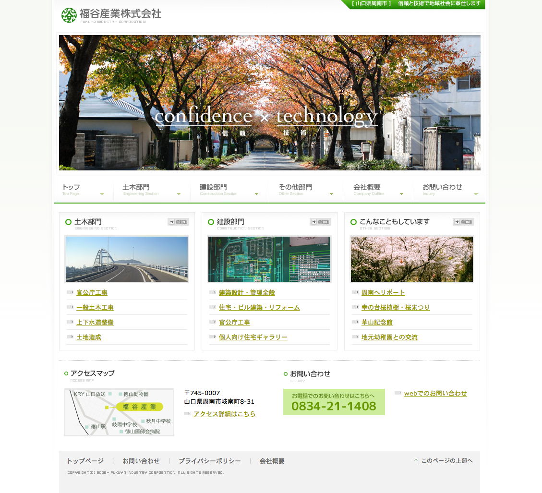
Task: Expand the トップ menu dropdown arrow
Action: click(x=102, y=194)
